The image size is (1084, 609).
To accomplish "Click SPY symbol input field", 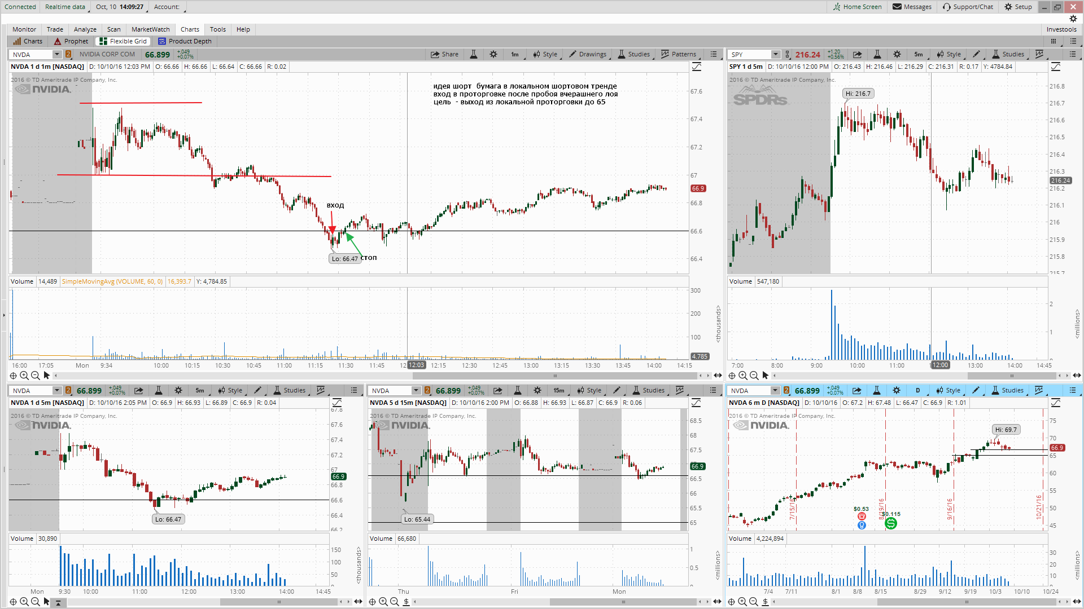I will 750,55.
